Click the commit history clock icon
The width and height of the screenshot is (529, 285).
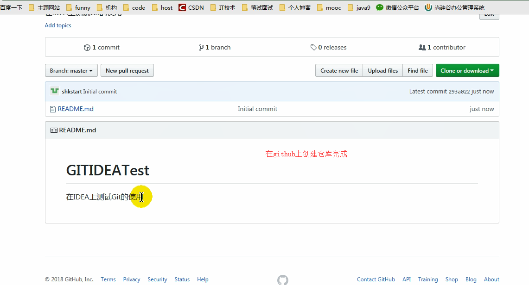pos(87,48)
